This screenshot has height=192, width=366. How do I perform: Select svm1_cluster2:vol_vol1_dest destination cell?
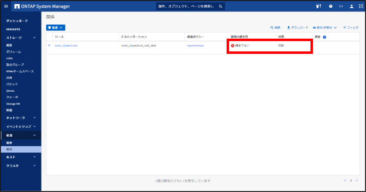coord(139,46)
